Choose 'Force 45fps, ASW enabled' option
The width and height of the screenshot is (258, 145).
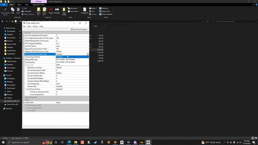72,62
